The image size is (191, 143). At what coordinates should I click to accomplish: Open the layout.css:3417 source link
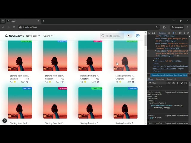click(x=177, y=92)
